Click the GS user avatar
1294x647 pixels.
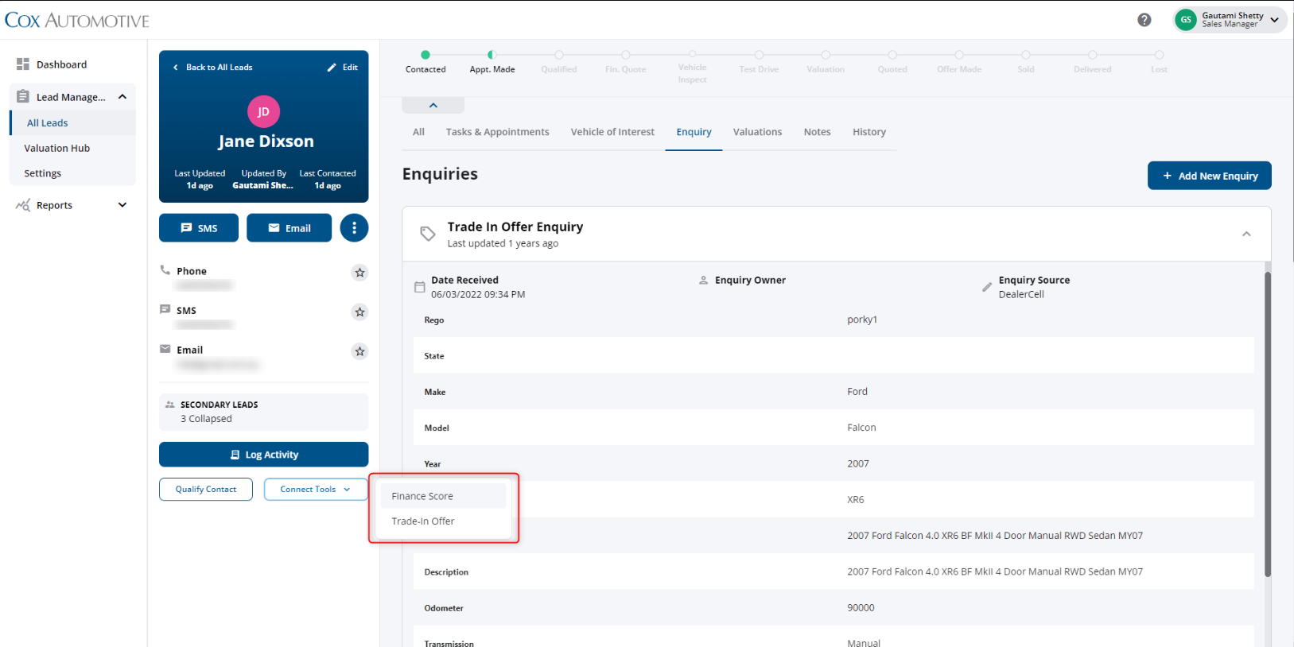pyautogui.click(x=1186, y=20)
